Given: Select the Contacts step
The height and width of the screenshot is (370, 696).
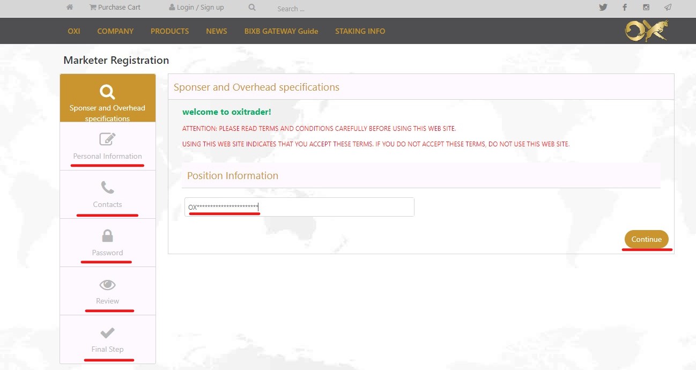Looking at the screenshot, I should point(107,195).
